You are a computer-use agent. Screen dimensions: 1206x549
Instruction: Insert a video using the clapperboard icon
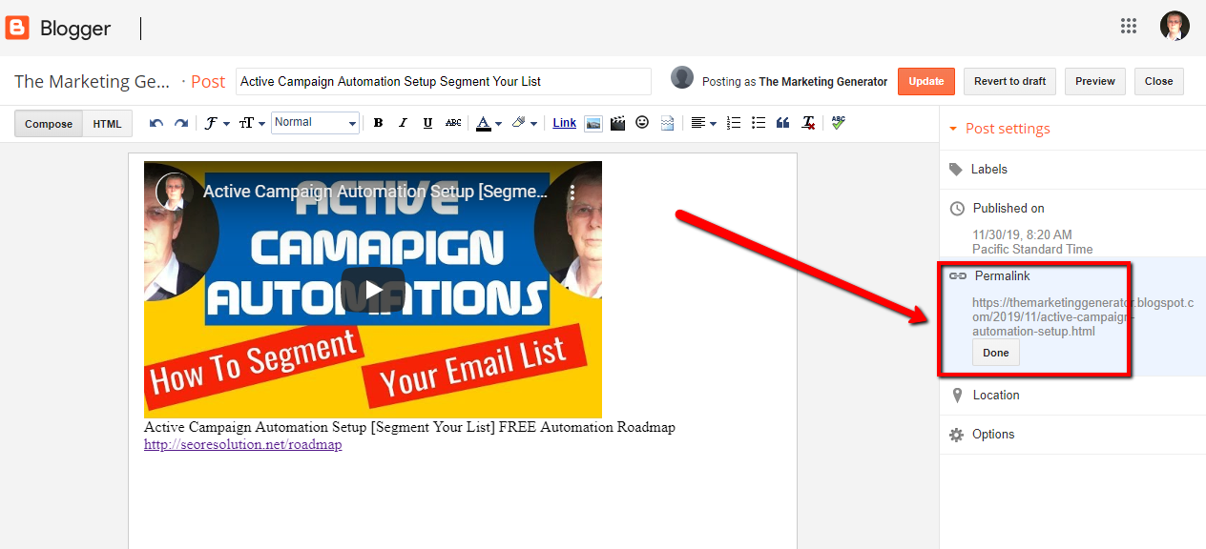click(618, 123)
